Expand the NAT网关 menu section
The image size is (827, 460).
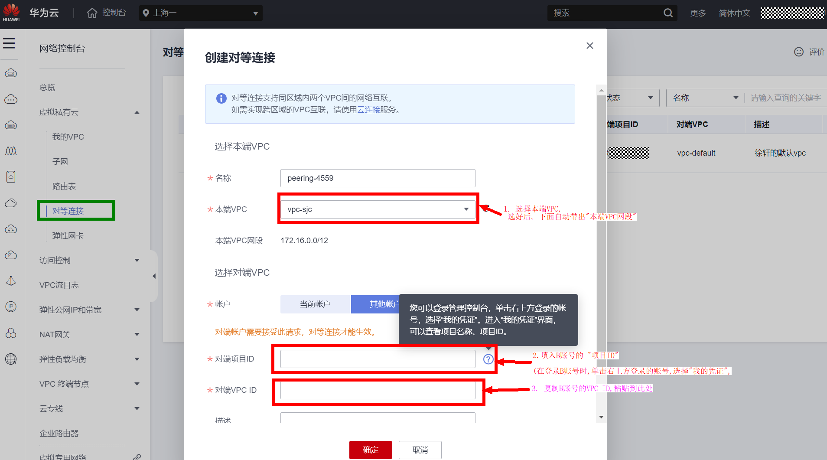pyautogui.click(x=137, y=335)
